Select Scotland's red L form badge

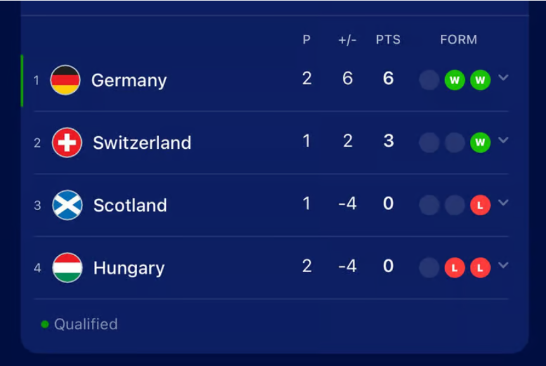coord(480,205)
